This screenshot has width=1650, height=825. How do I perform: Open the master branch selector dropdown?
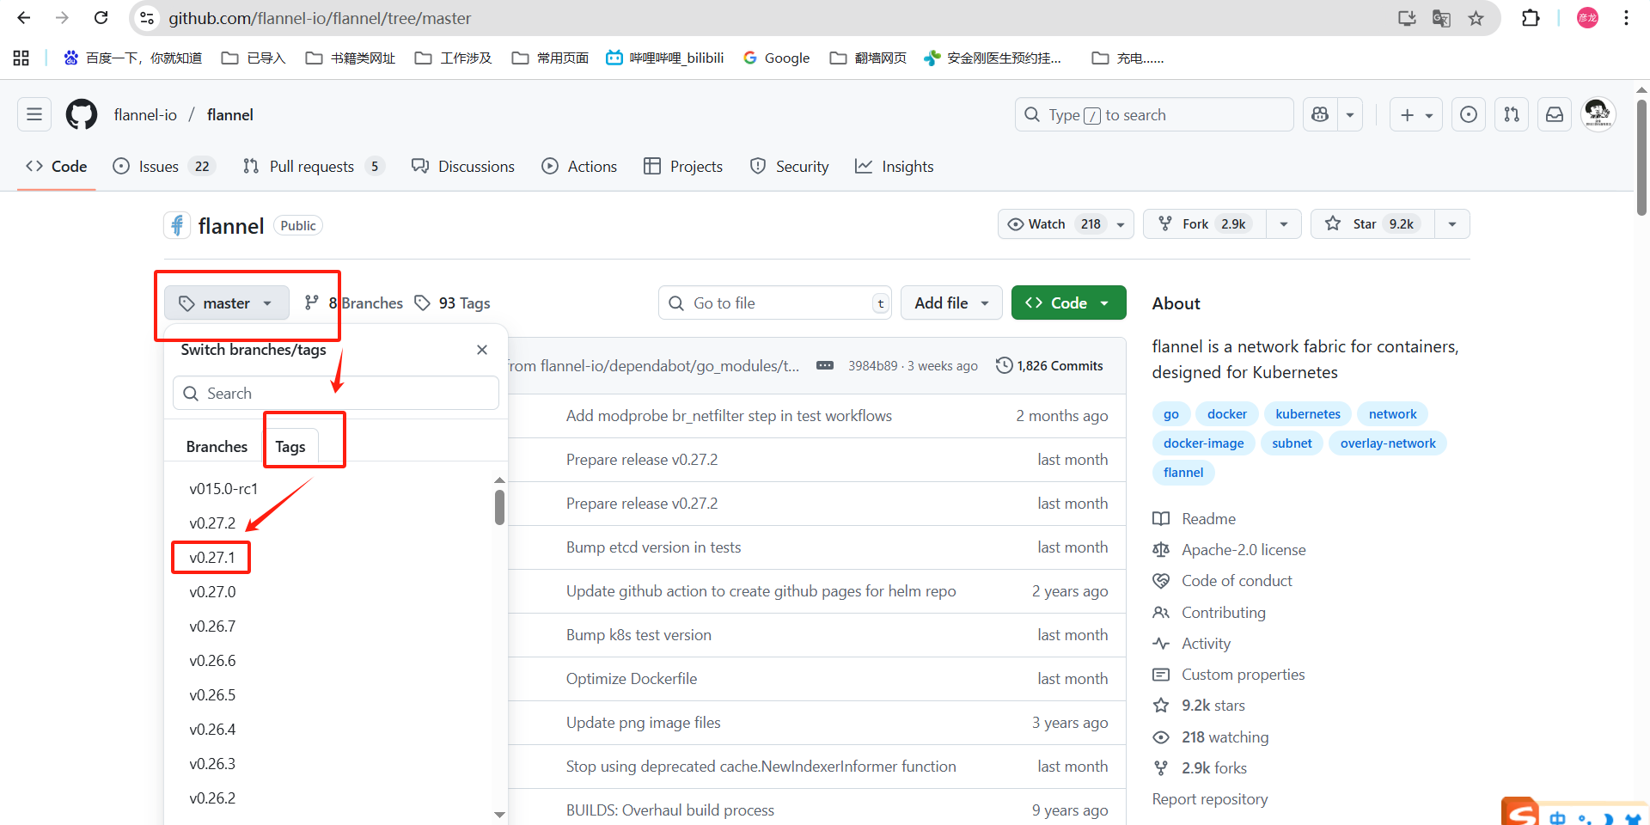227,302
